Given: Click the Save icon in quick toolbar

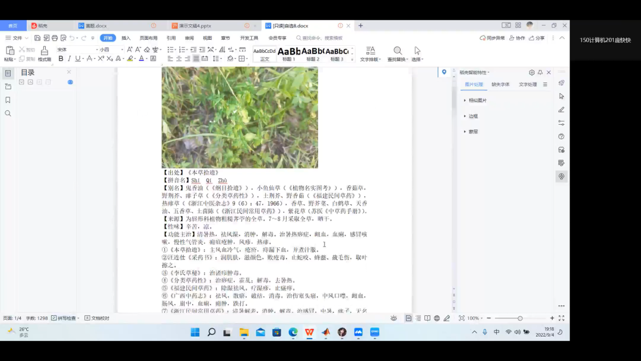Looking at the screenshot, I should 37,38.
